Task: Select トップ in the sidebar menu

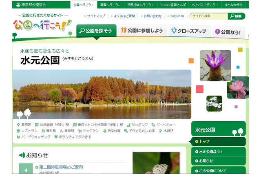Action: point(219,141)
